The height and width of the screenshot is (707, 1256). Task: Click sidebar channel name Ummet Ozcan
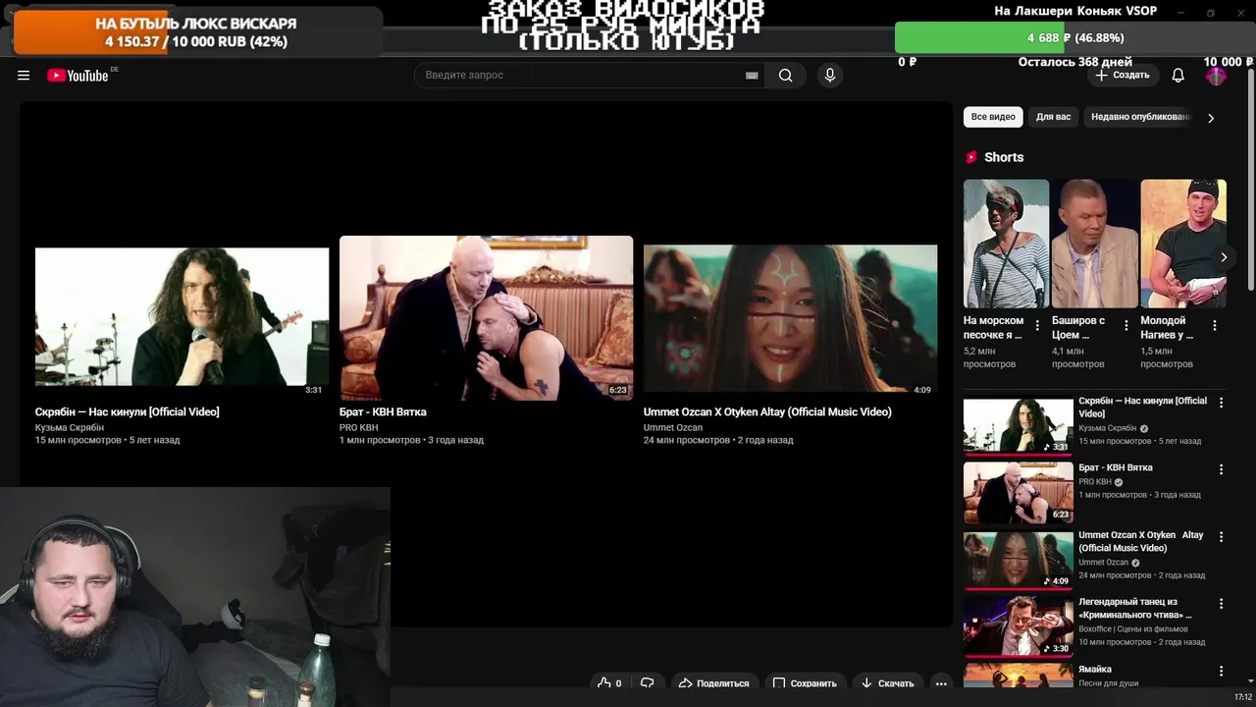tap(1104, 563)
